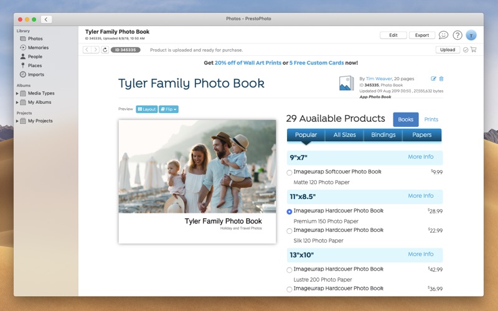Viewport: 498px width, 311px height.
Task: Expand the Media Types album
Action: [x=17, y=93]
